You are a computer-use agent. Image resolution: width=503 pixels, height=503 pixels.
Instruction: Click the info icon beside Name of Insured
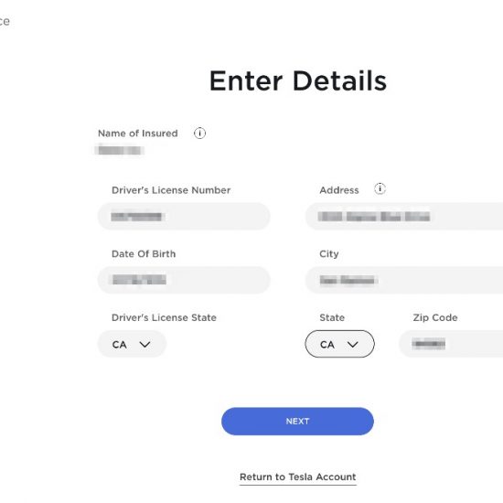click(199, 134)
